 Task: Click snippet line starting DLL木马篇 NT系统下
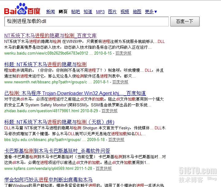tap(85, 128)
